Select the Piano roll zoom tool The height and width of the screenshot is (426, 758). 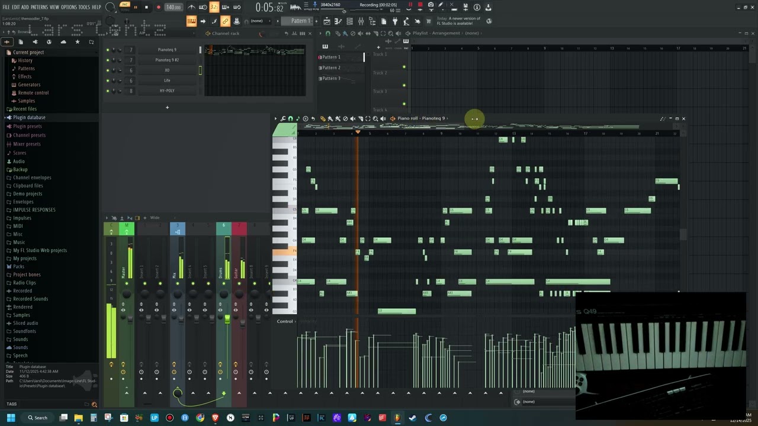click(x=375, y=119)
